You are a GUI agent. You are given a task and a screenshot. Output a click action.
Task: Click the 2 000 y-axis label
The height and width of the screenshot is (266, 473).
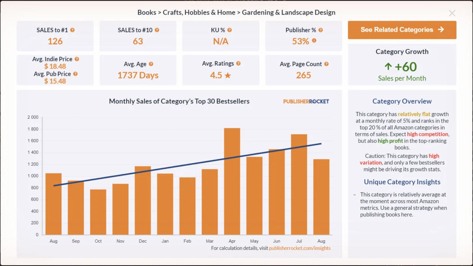33,117
